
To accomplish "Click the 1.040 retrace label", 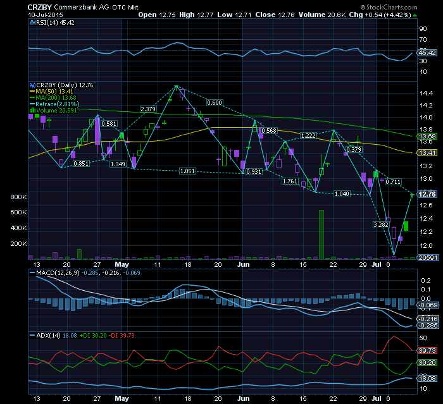I will click(342, 193).
